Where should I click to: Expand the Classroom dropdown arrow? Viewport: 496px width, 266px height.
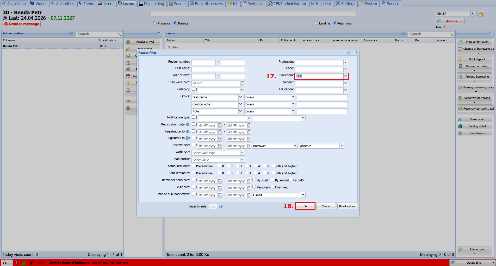pos(345,76)
